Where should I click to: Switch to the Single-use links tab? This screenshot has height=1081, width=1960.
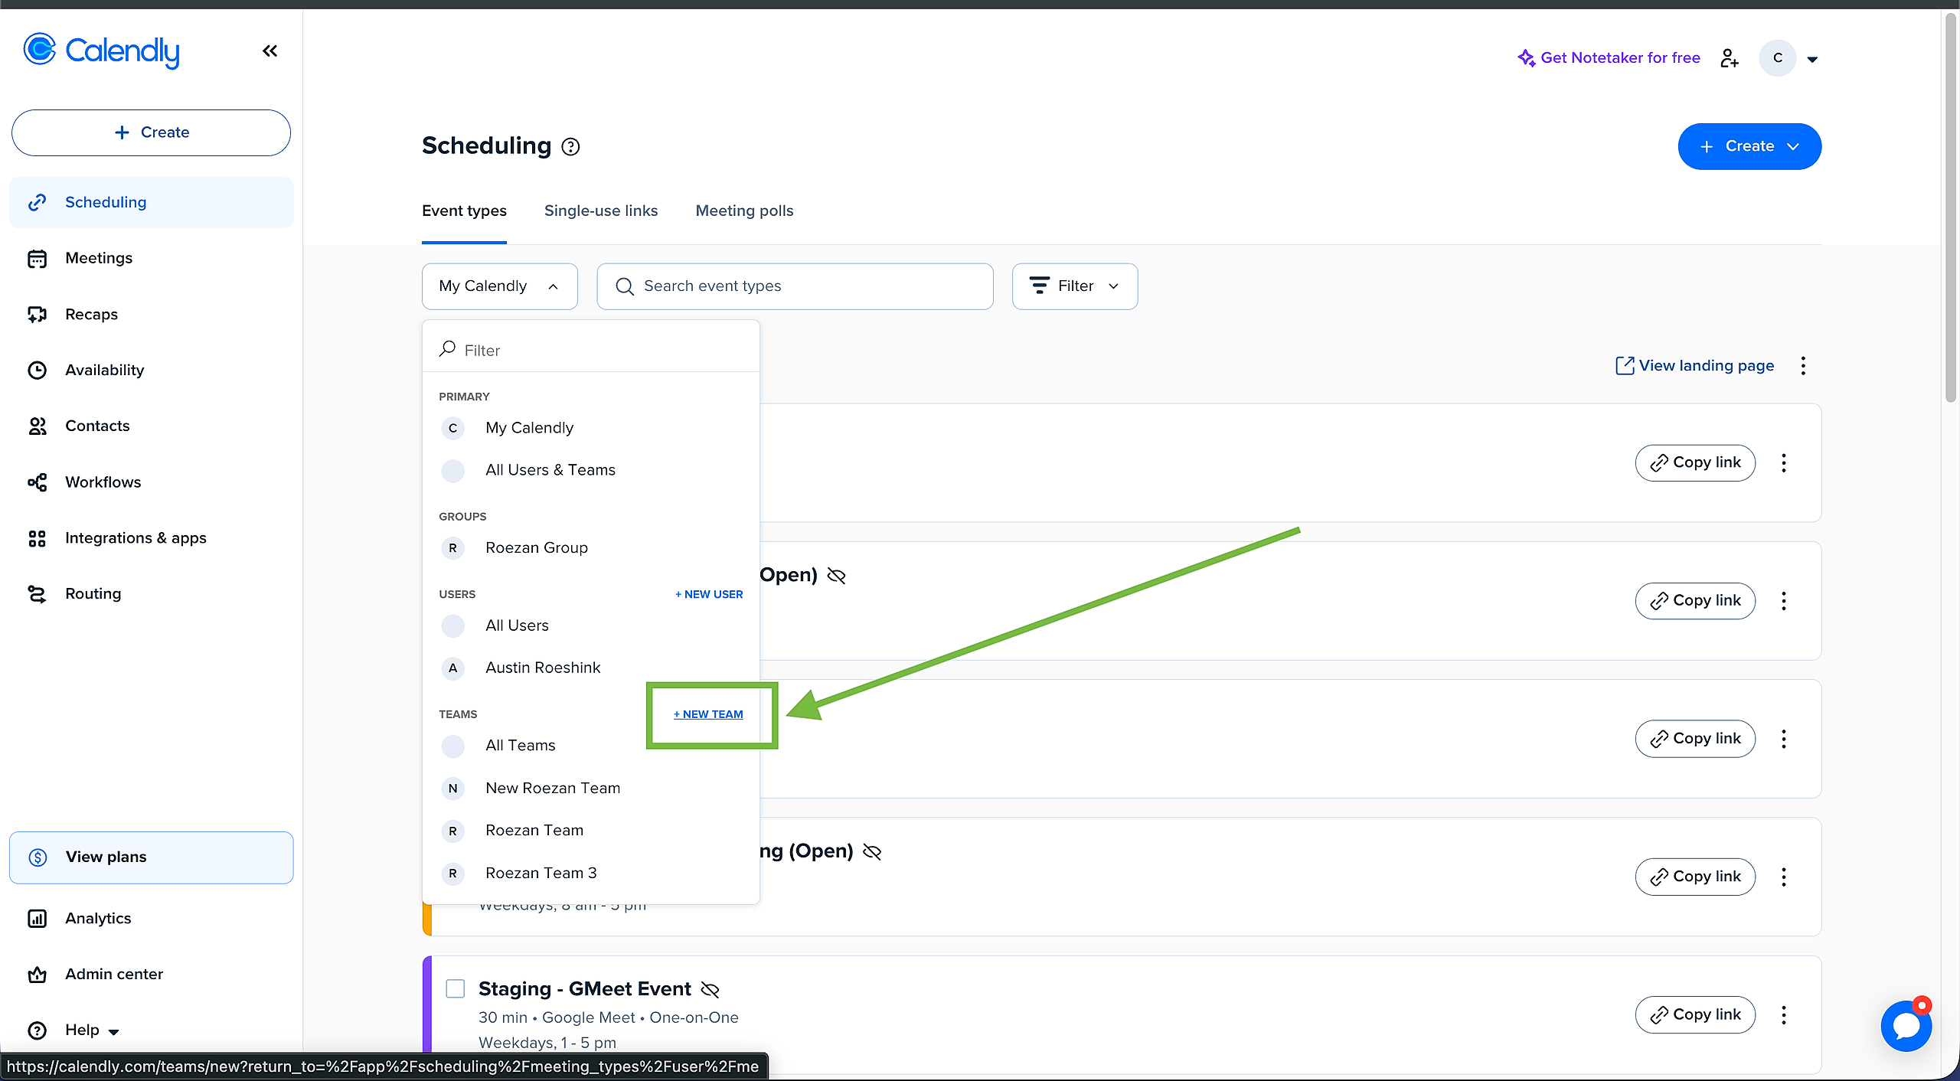pos(600,211)
